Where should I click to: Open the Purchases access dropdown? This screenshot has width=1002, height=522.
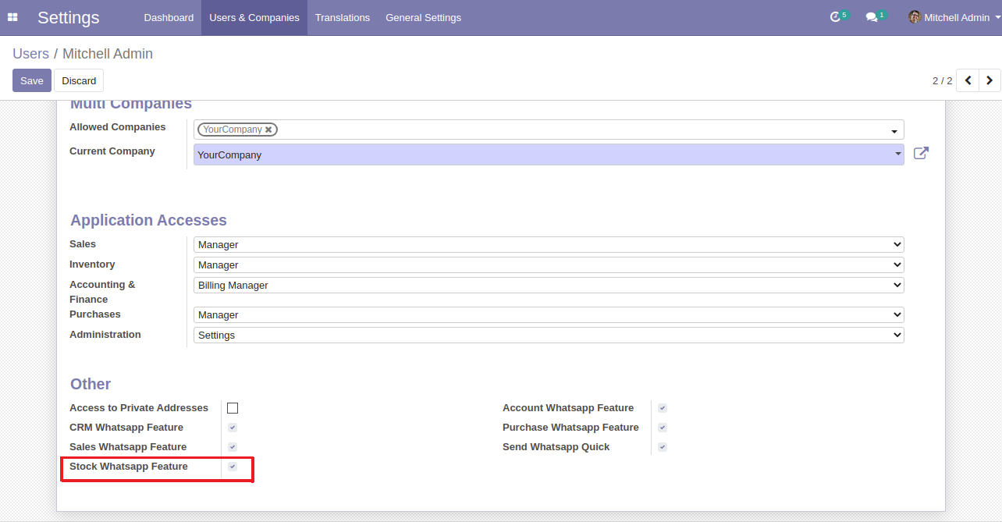pyautogui.click(x=549, y=315)
